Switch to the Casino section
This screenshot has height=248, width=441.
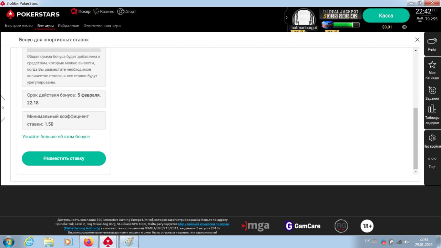[x=104, y=11]
